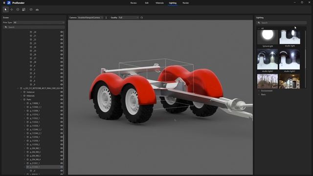Image resolution: width=313 pixels, height=176 pixels.
Task: Open the Camera selection dropdown
Action: point(90,18)
